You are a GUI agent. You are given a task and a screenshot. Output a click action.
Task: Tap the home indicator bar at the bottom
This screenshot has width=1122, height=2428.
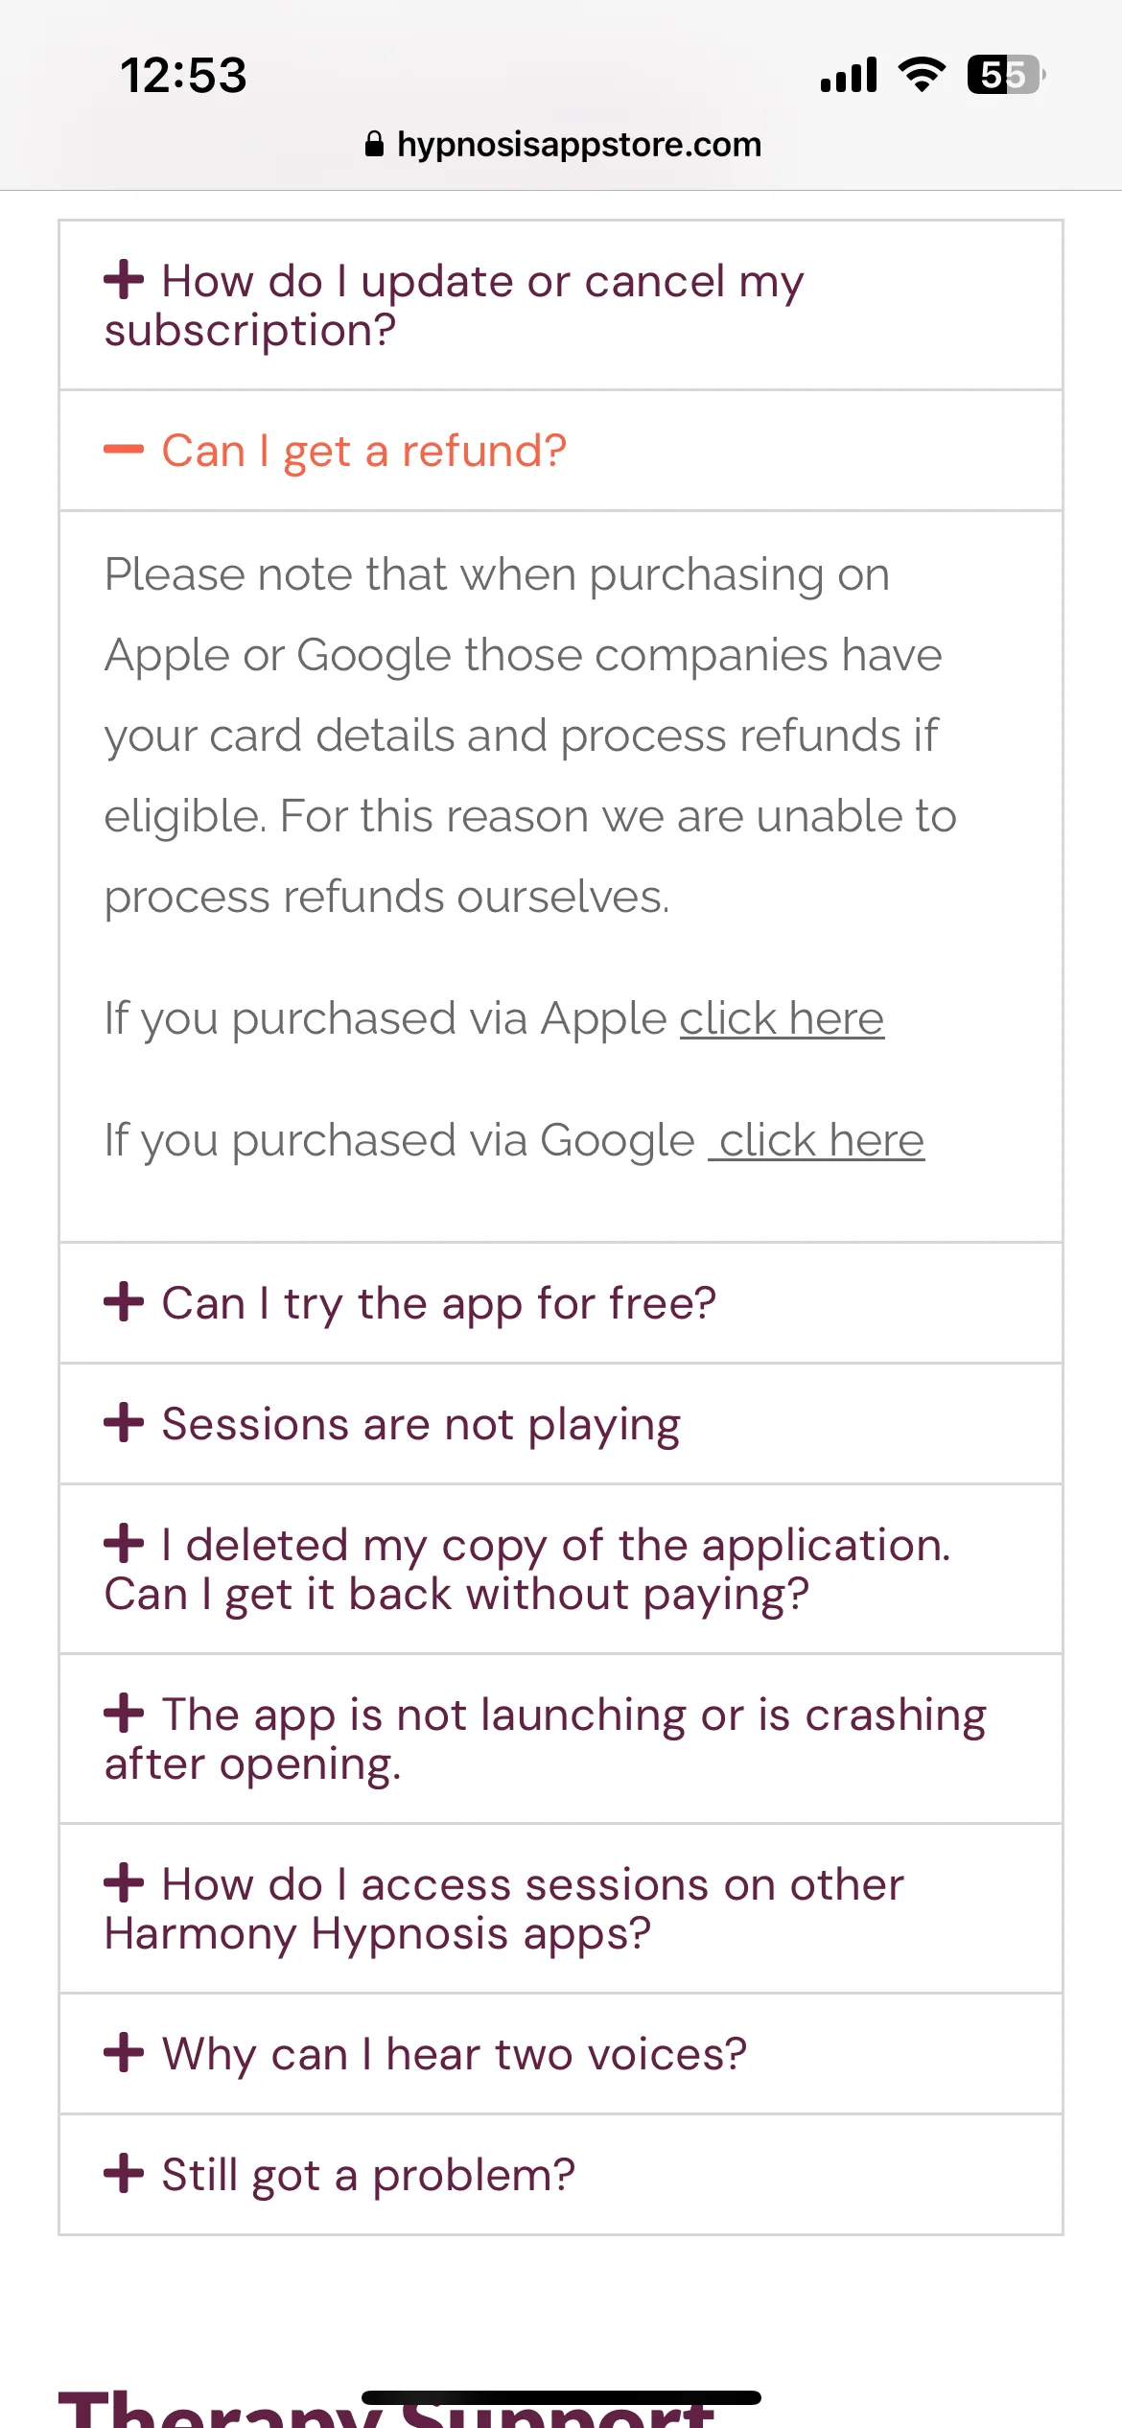click(x=561, y=2397)
